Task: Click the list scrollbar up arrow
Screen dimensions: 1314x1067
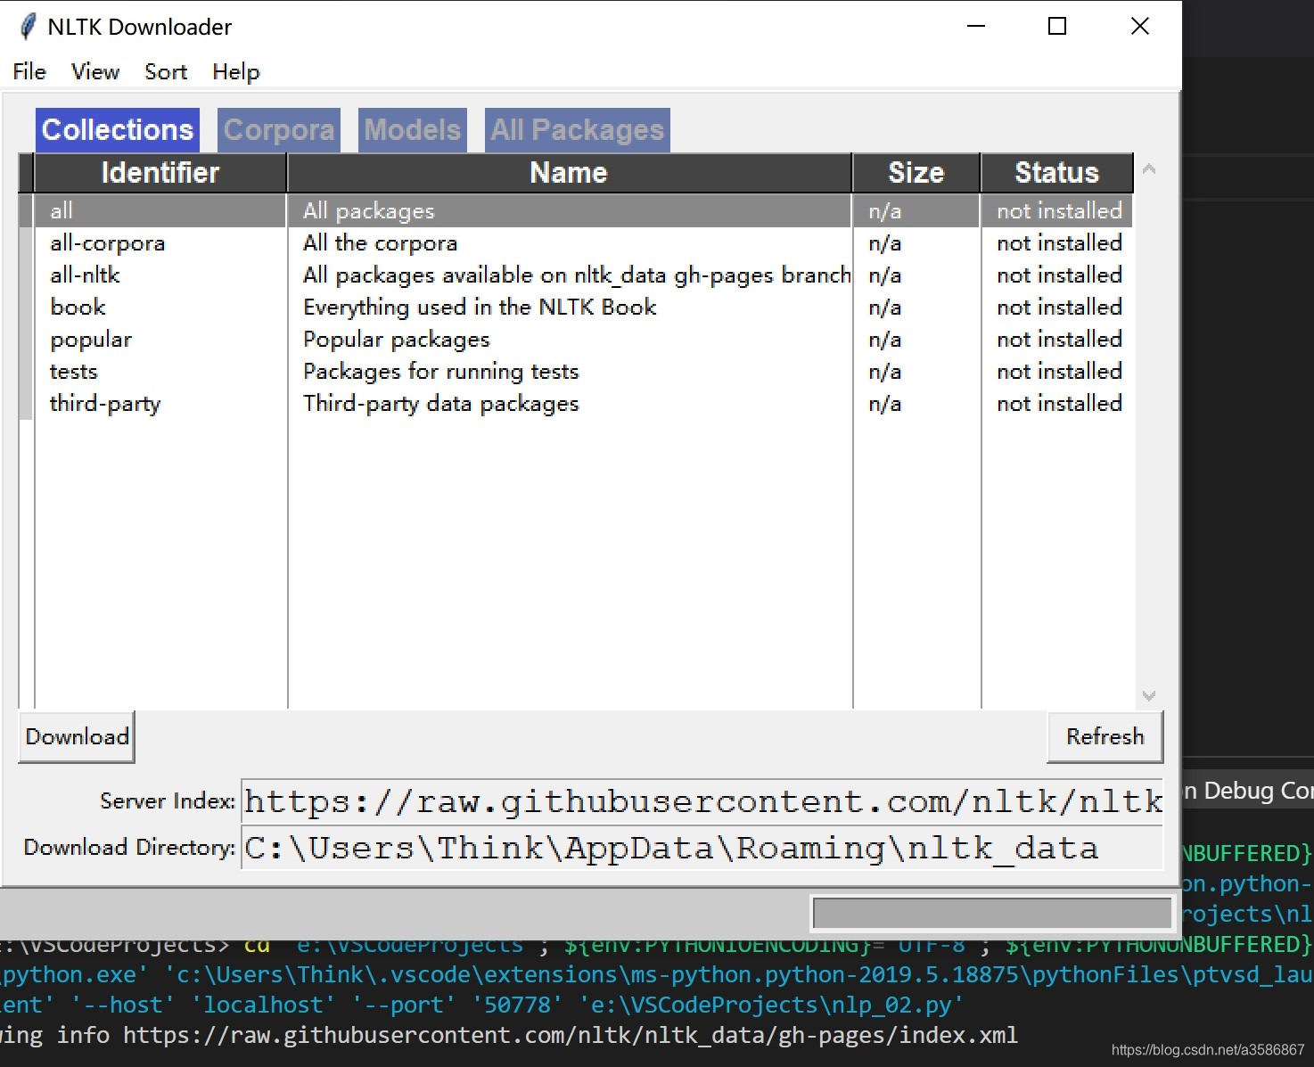Action: pos(1149,168)
